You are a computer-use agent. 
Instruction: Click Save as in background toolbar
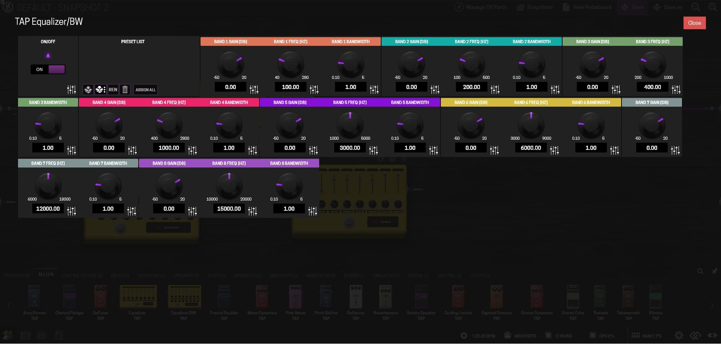[668, 7]
